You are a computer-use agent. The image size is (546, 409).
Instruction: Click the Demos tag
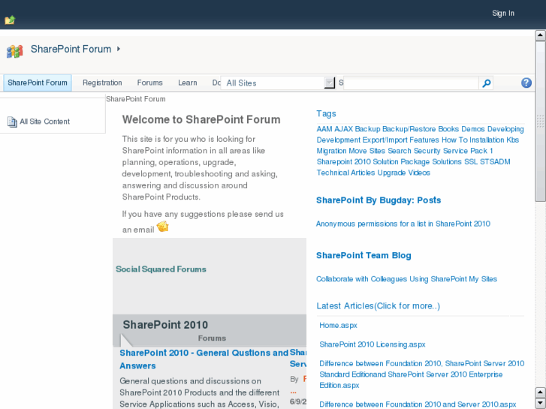pyautogui.click(x=473, y=129)
